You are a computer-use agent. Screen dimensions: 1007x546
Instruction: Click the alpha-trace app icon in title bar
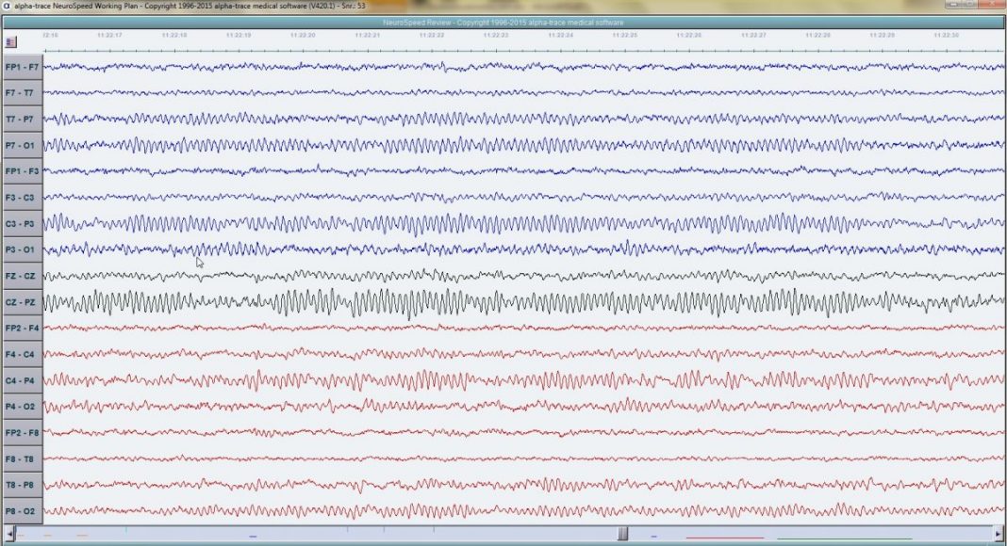coord(7,5)
